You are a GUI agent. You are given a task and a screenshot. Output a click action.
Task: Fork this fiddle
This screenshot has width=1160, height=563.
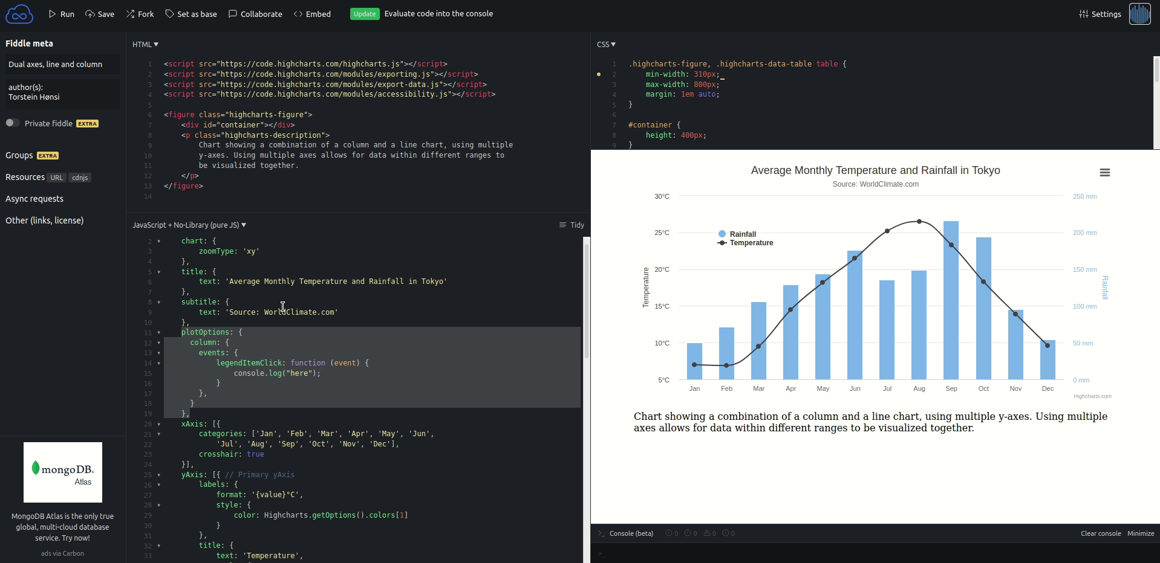point(140,14)
